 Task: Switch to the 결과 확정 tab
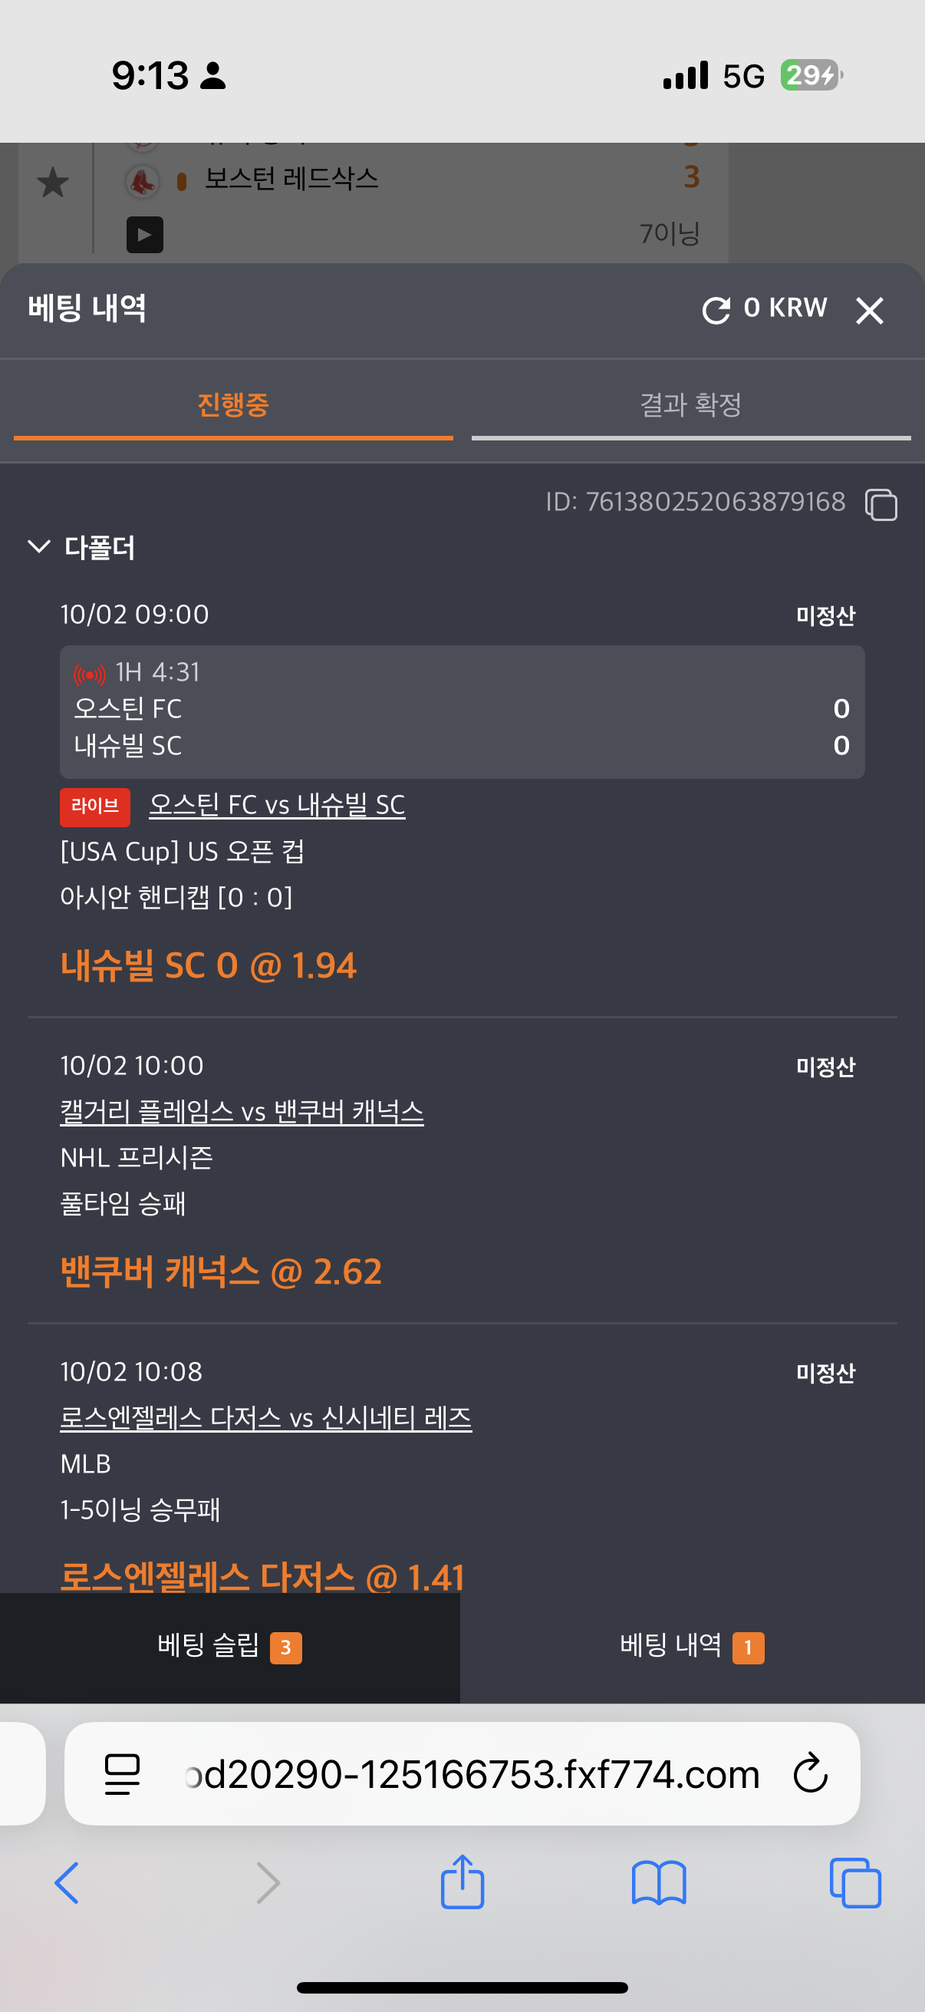(690, 405)
